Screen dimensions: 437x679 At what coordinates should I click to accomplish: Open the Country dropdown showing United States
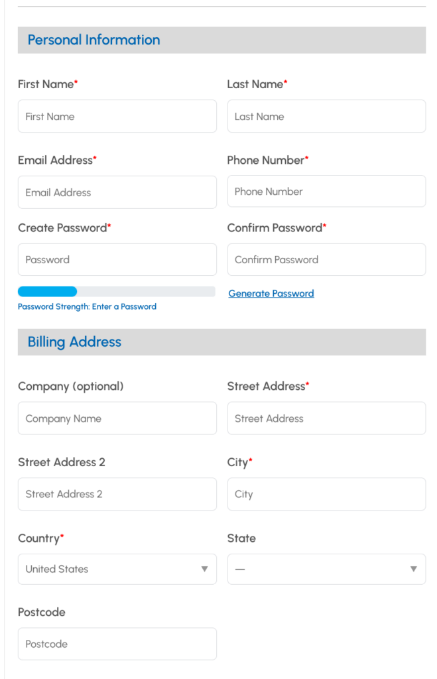tap(117, 569)
